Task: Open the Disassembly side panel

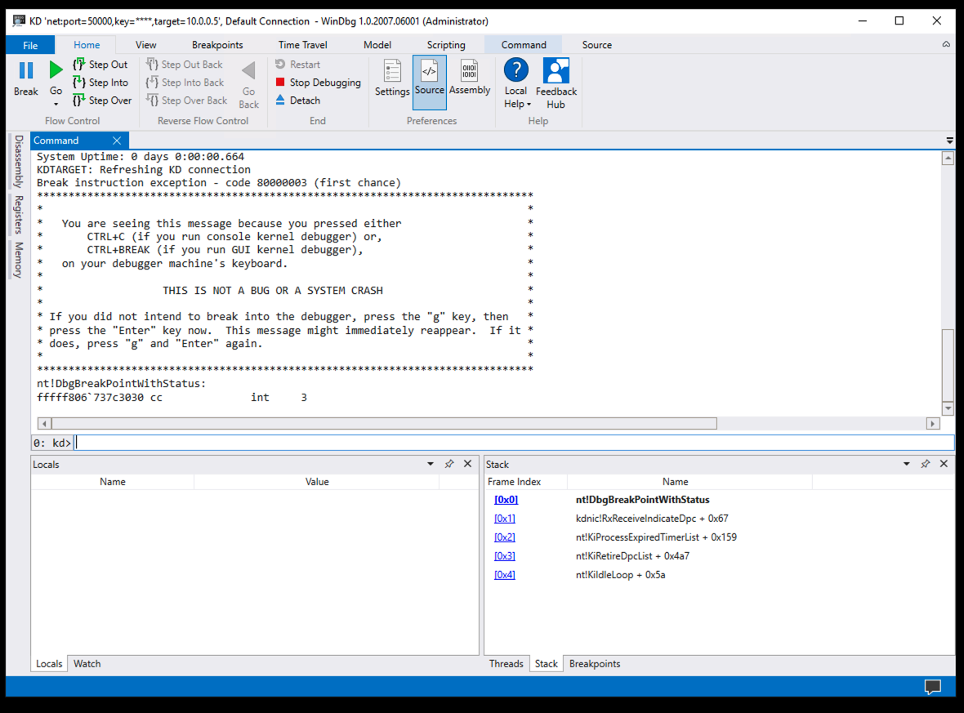Action: (x=19, y=161)
